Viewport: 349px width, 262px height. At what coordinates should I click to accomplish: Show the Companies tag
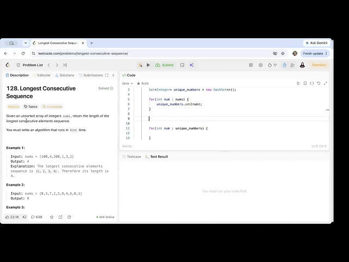pyautogui.click(x=52, y=107)
